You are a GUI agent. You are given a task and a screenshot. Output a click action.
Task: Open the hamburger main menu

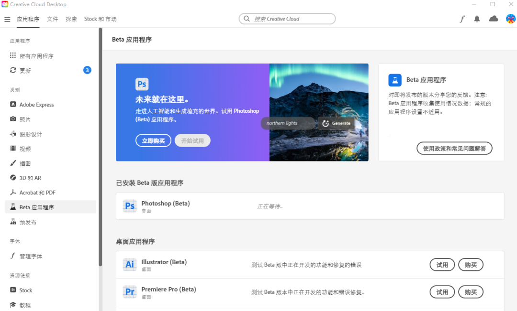[7, 19]
